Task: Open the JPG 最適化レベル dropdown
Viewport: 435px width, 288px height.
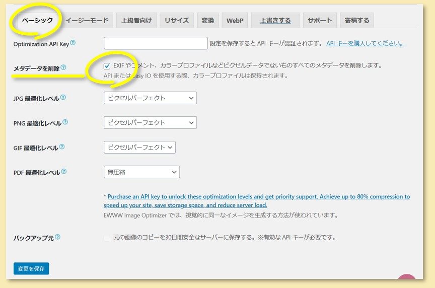Action: [x=150, y=98]
